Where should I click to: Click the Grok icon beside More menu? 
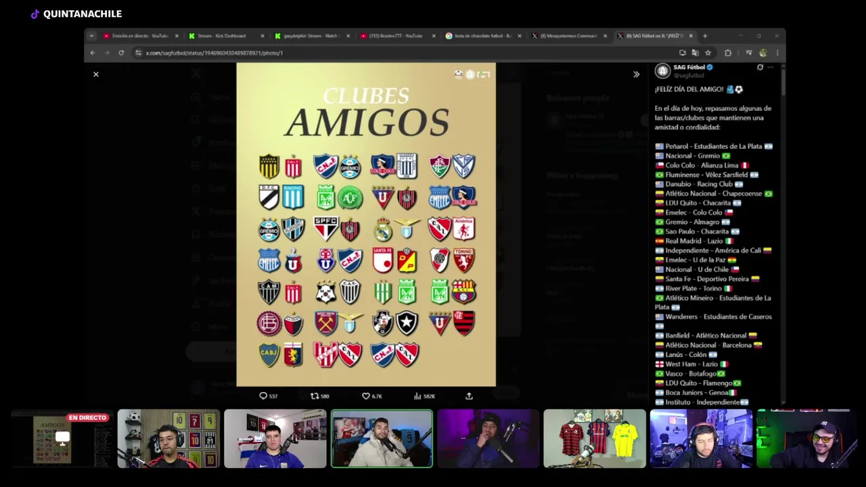point(760,68)
